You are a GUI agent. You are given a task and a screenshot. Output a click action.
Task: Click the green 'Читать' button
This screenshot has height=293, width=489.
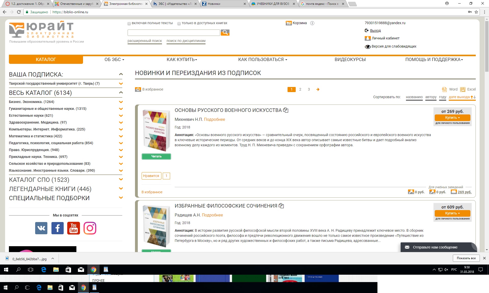156,156
